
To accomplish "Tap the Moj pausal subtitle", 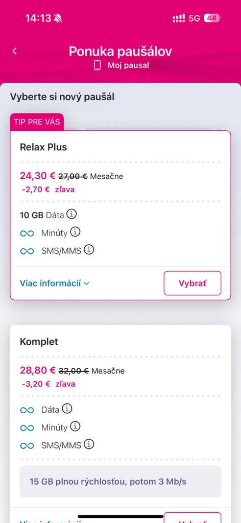I will coord(128,65).
